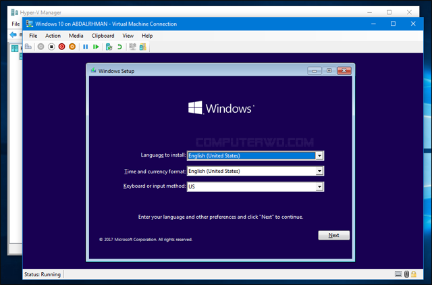Shut down the VM with red power icon
Viewport: 432px width, 285px height.
point(61,47)
